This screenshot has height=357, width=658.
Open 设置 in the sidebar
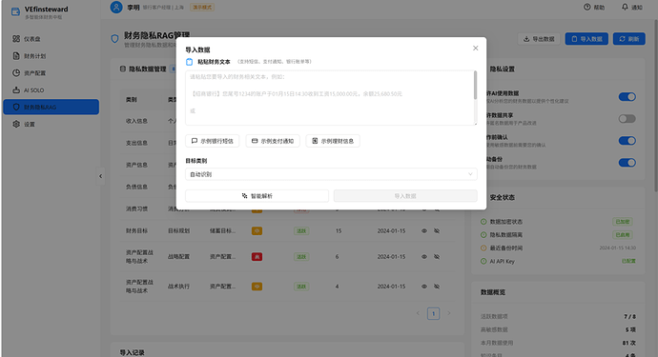(51, 124)
